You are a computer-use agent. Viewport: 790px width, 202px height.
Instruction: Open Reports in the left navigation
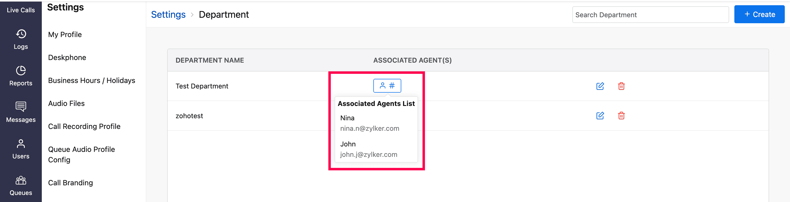21,76
